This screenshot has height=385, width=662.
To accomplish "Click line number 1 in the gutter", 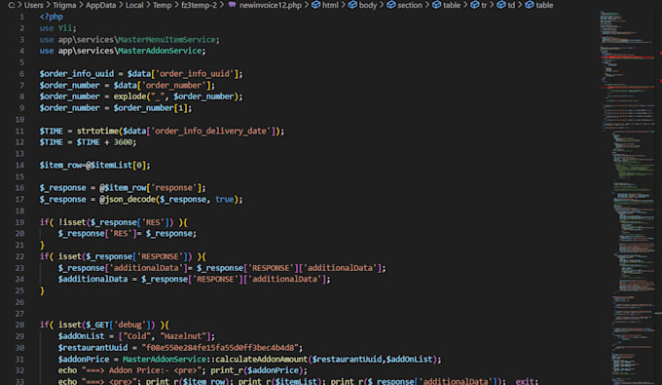I will [x=21, y=17].
